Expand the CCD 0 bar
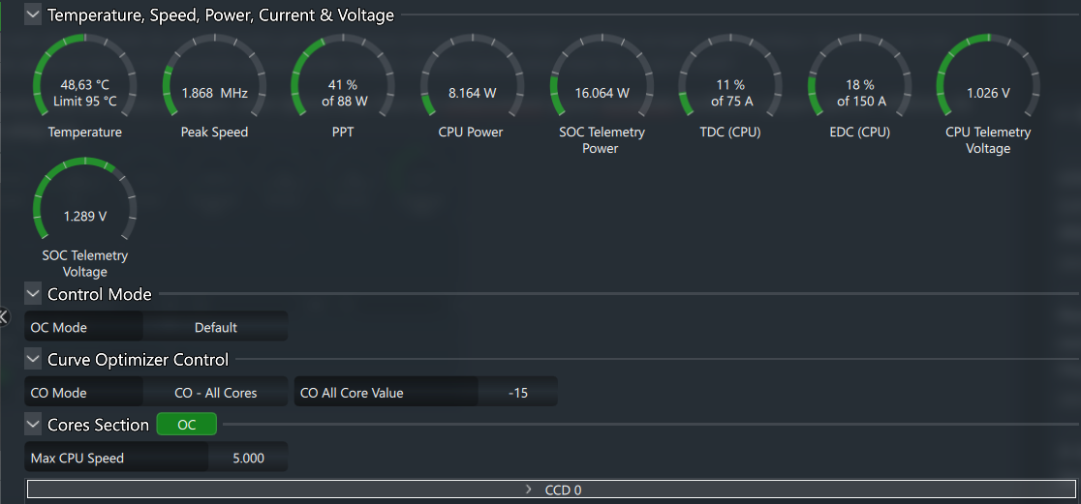The width and height of the screenshot is (1081, 504). pos(553,489)
